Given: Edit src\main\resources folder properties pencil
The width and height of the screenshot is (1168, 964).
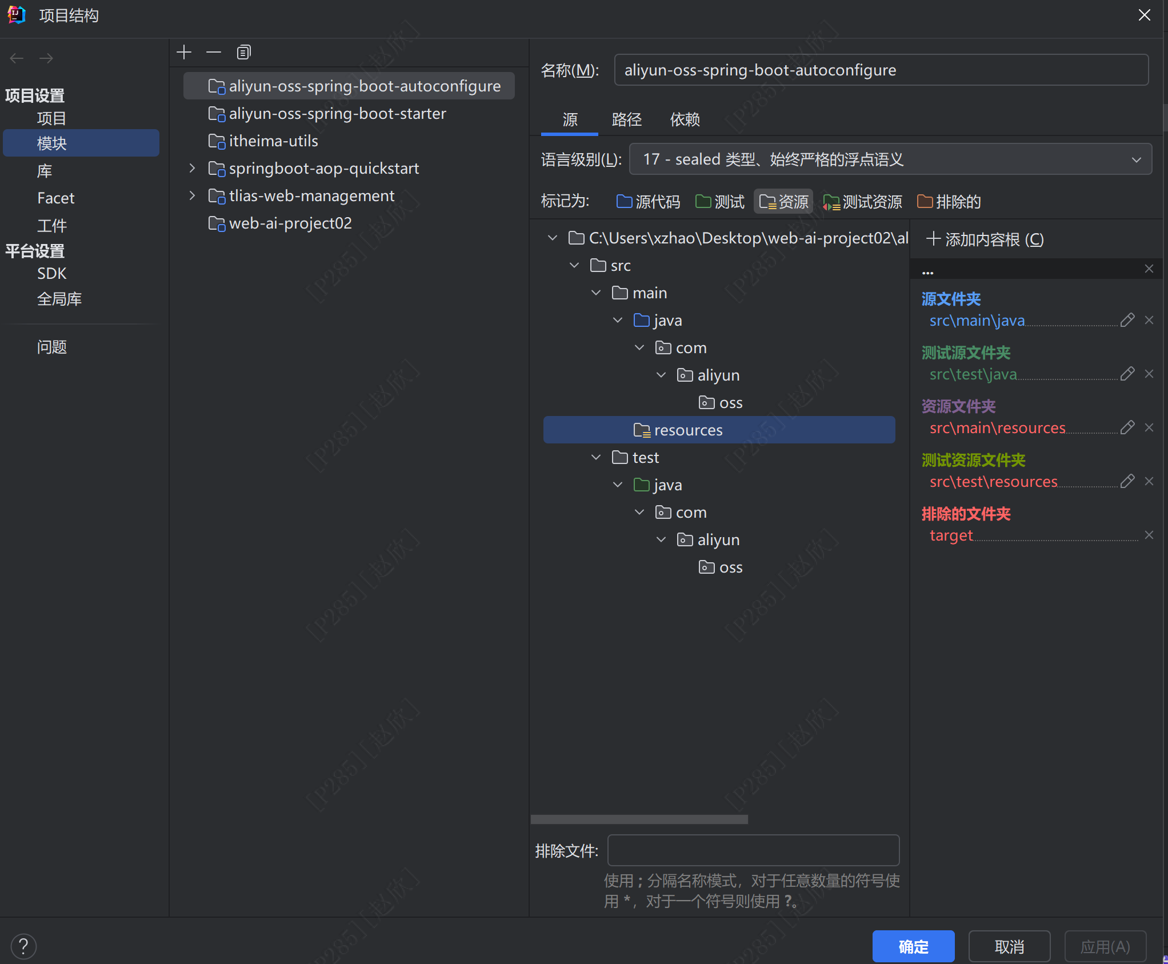Looking at the screenshot, I should (x=1127, y=427).
